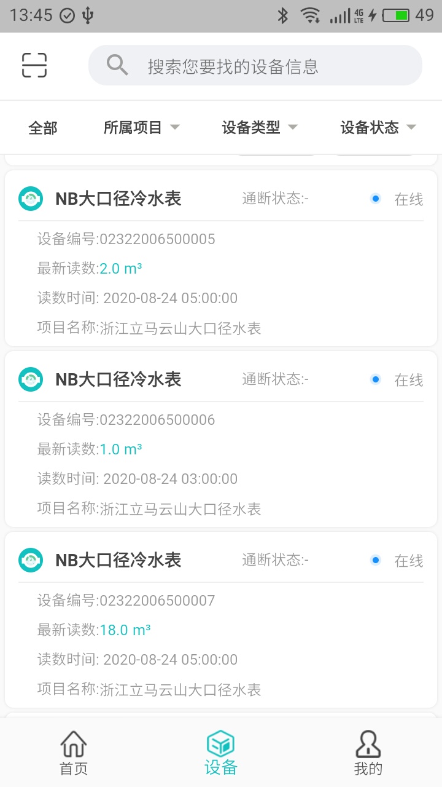Switch to the 我的 profile tab
Image resolution: width=442 pixels, height=787 pixels.
click(x=368, y=753)
